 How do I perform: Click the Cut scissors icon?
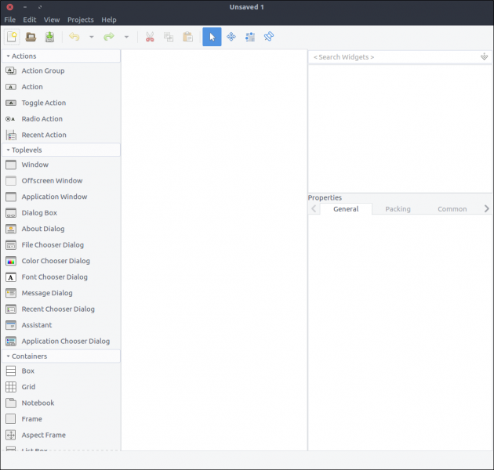[x=149, y=37]
